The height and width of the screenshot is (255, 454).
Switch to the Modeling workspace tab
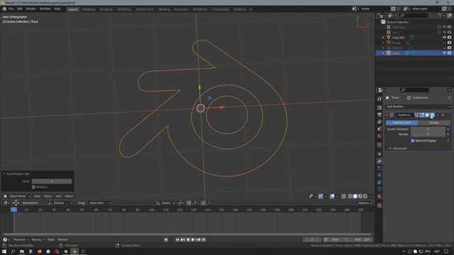pos(89,9)
